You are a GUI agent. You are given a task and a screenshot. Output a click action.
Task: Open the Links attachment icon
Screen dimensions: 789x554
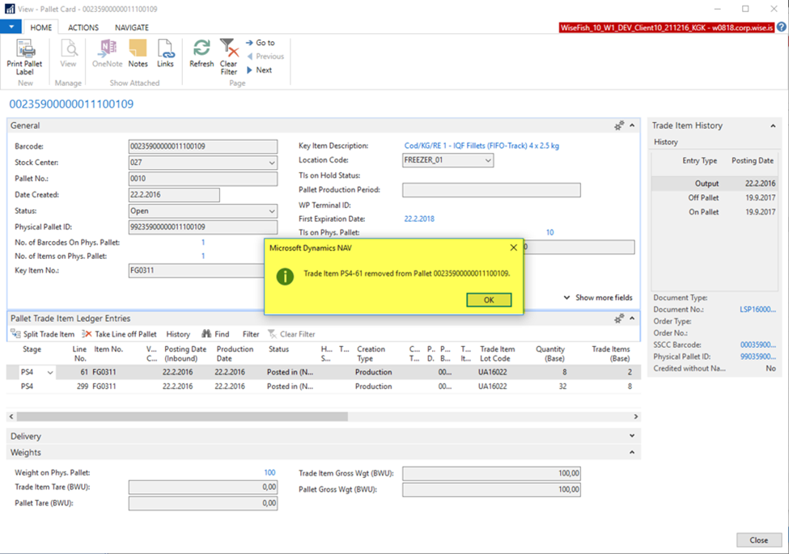[x=165, y=49]
